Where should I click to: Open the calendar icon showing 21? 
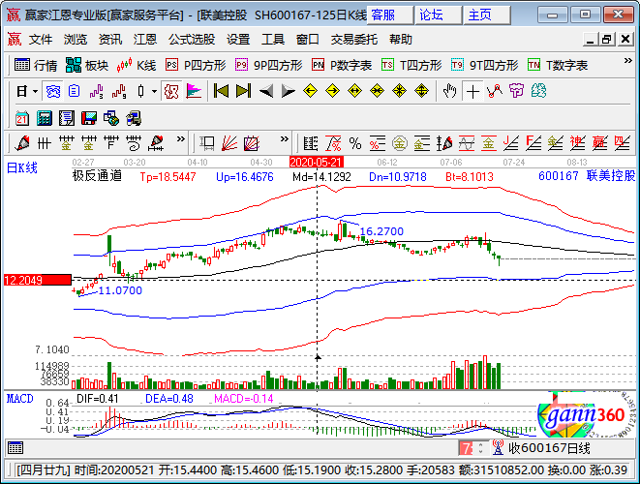(x=22, y=118)
